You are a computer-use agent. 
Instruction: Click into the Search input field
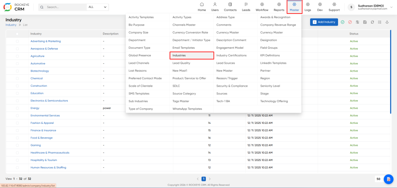tap(66, 7)
